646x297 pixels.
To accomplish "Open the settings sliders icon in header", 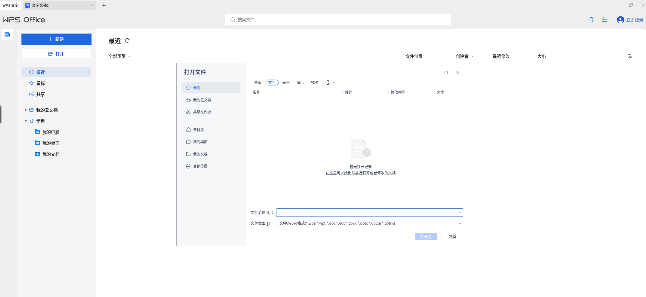I will coord(605,20).
